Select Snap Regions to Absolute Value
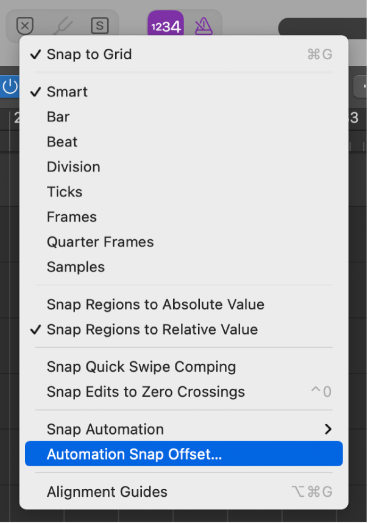 tap(155, 305)
